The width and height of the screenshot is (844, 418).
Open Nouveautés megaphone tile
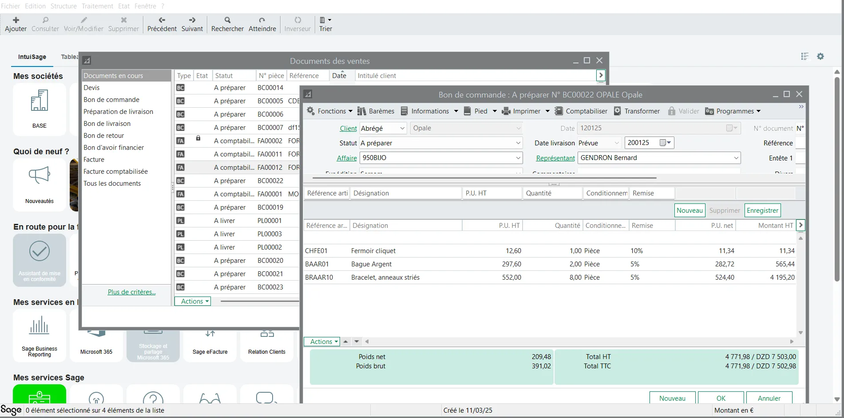40,185
